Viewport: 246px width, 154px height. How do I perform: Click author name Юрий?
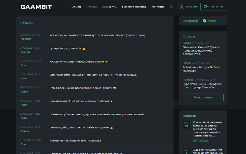(25, 118)
